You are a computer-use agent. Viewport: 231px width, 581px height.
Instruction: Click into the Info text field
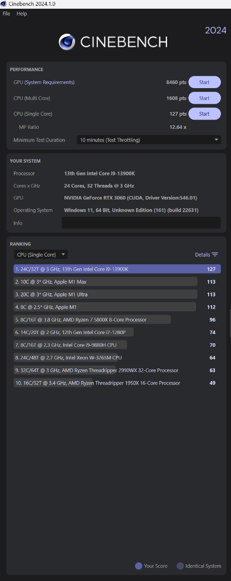(141, 223)
